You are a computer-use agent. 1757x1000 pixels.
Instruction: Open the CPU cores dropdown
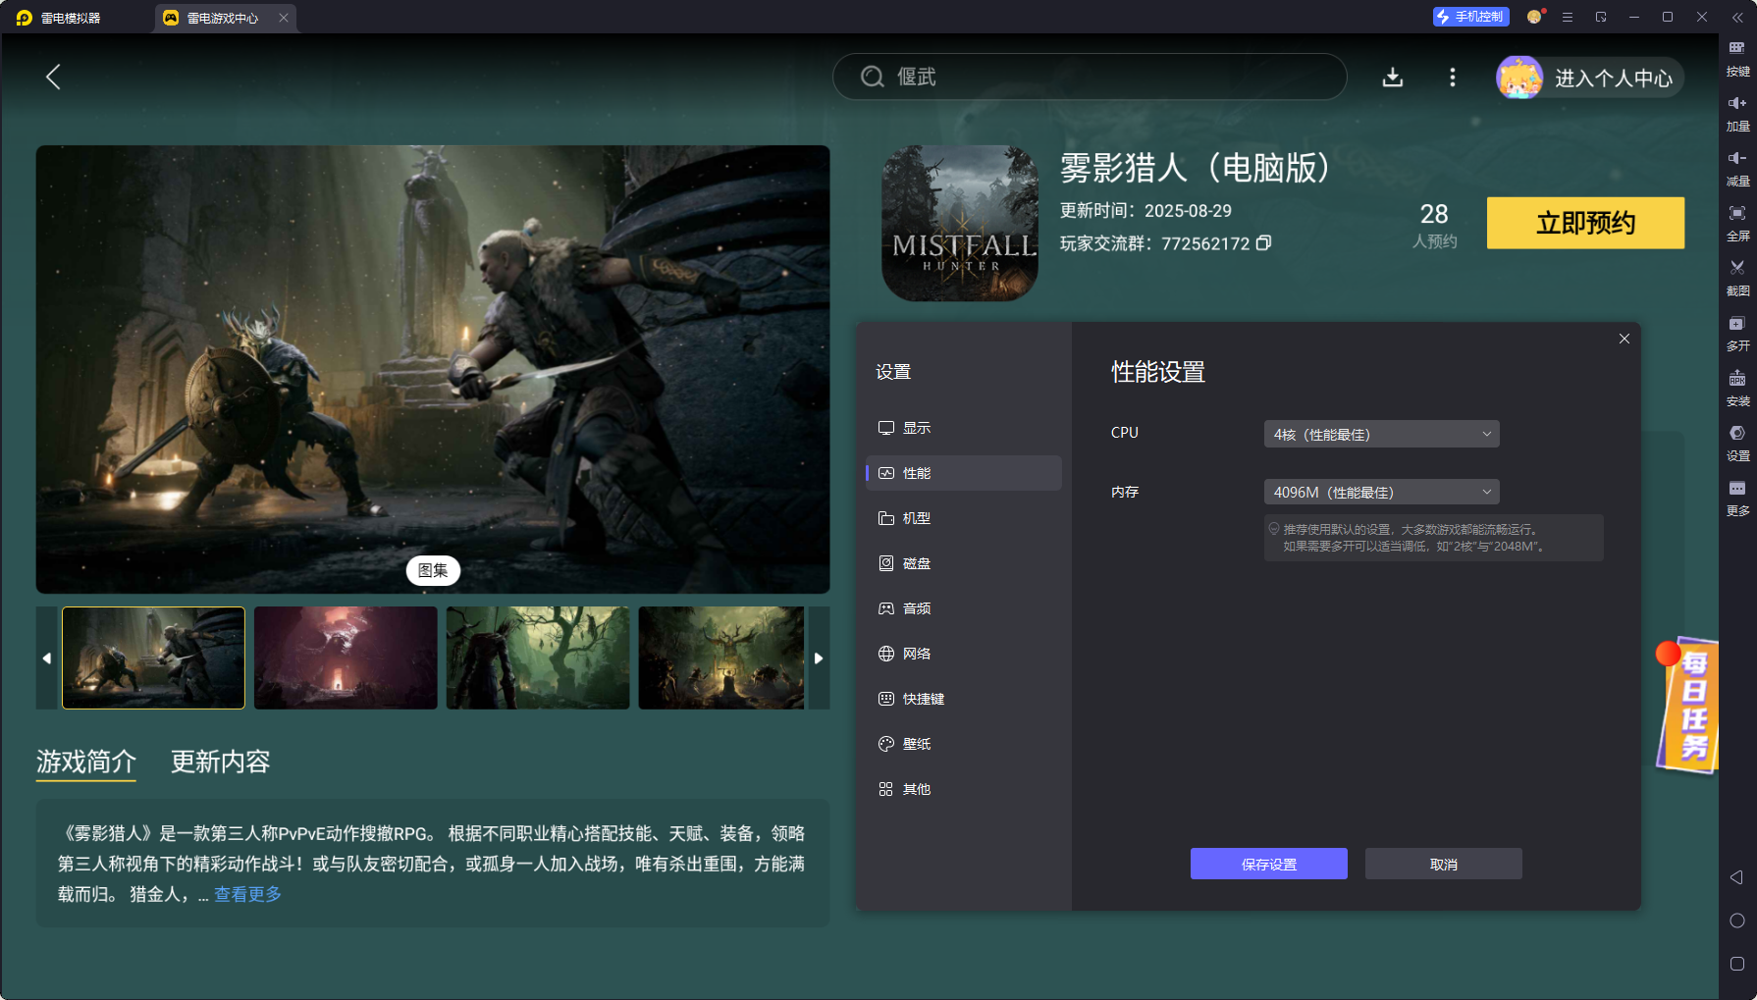click(1381, 434)
